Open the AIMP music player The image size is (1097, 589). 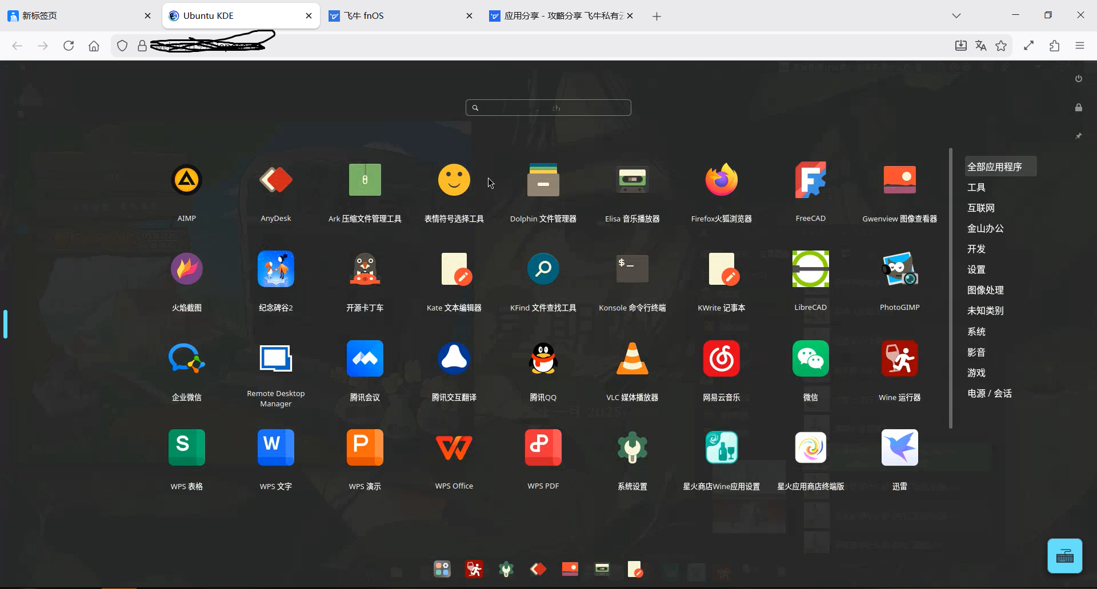point(187,180)
